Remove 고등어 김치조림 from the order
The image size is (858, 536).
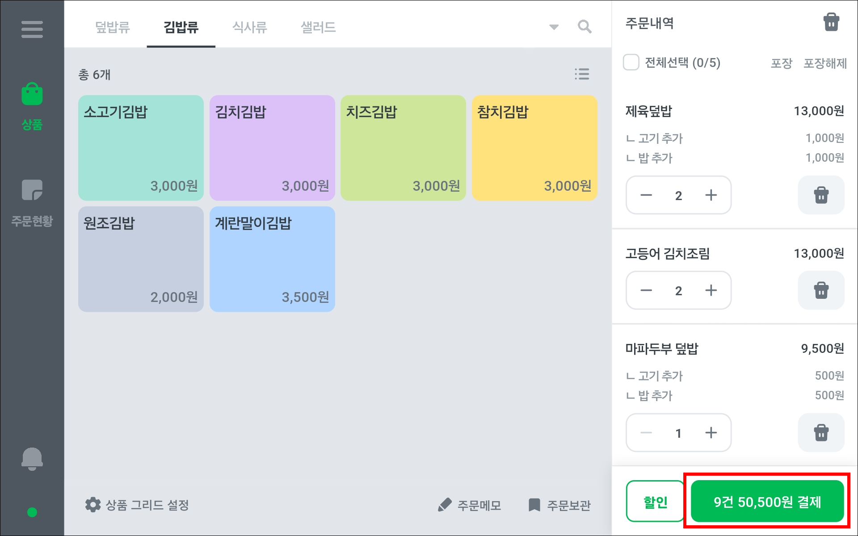coord(821,290)
